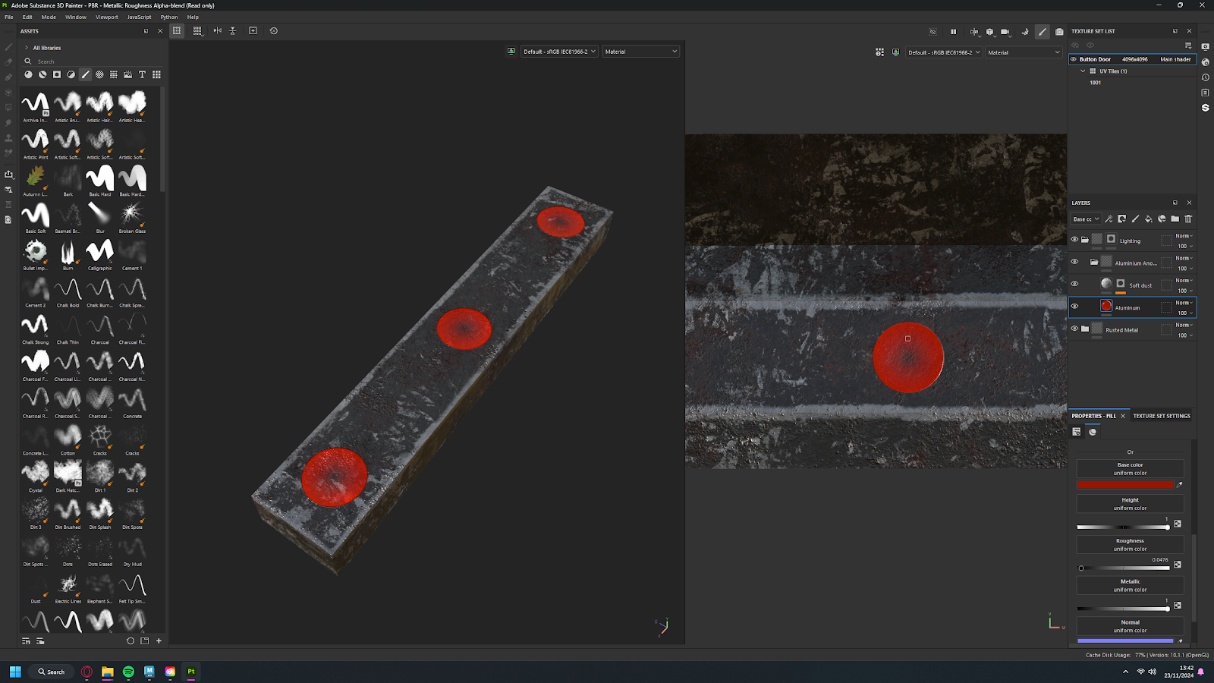
Task: Select the Textures asset filter icon
Action: click(114, 74)
